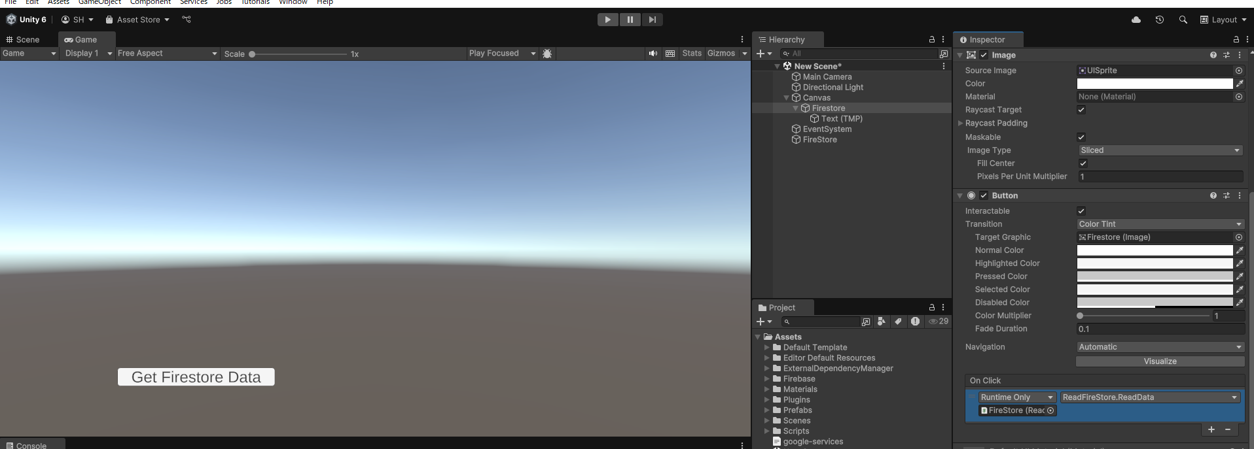Open the Image Type Sliced dropdown
Screen dimensions: 1254x449
pos(1160,150)
